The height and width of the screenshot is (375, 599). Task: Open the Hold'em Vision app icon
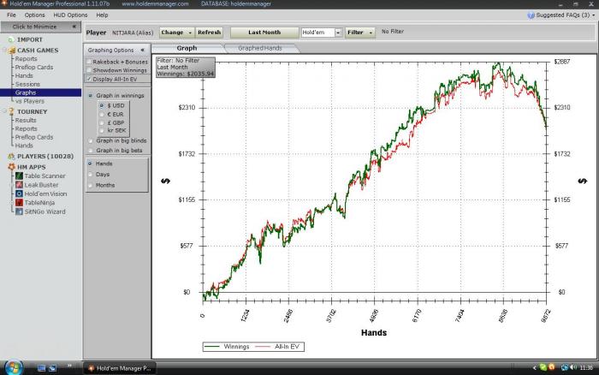(19, 193)
